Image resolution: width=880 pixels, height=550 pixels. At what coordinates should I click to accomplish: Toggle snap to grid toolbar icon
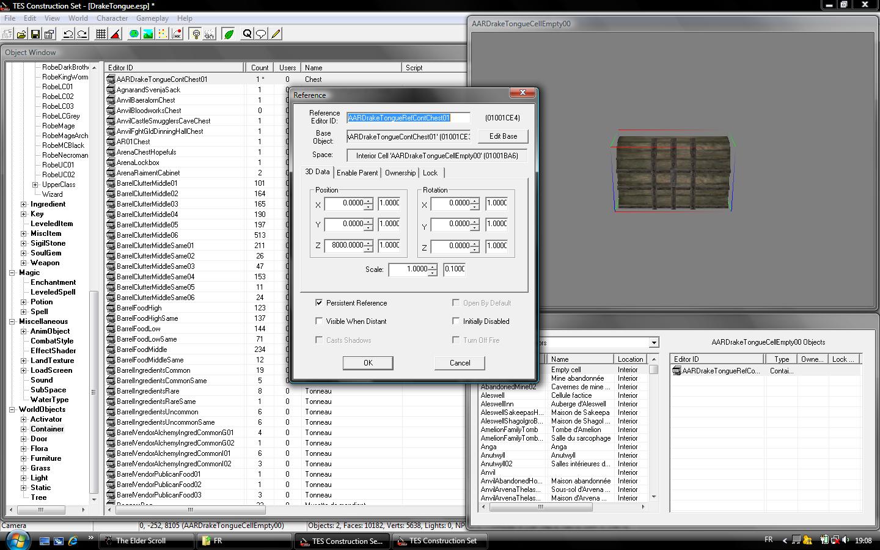101,34
